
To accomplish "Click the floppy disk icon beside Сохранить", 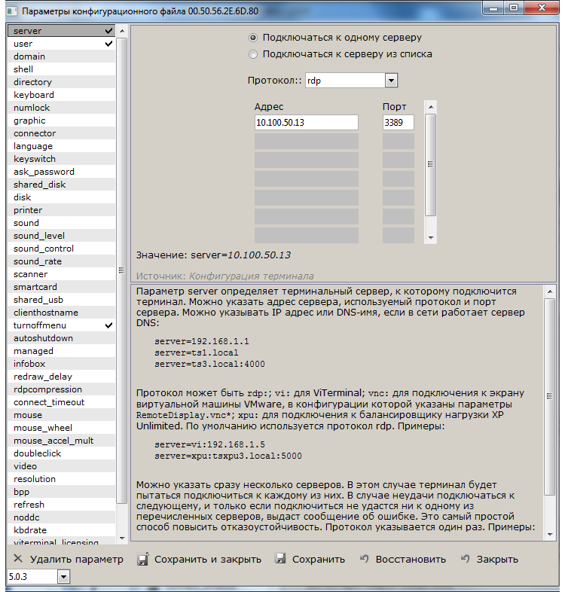I will (x=280, y=560).
